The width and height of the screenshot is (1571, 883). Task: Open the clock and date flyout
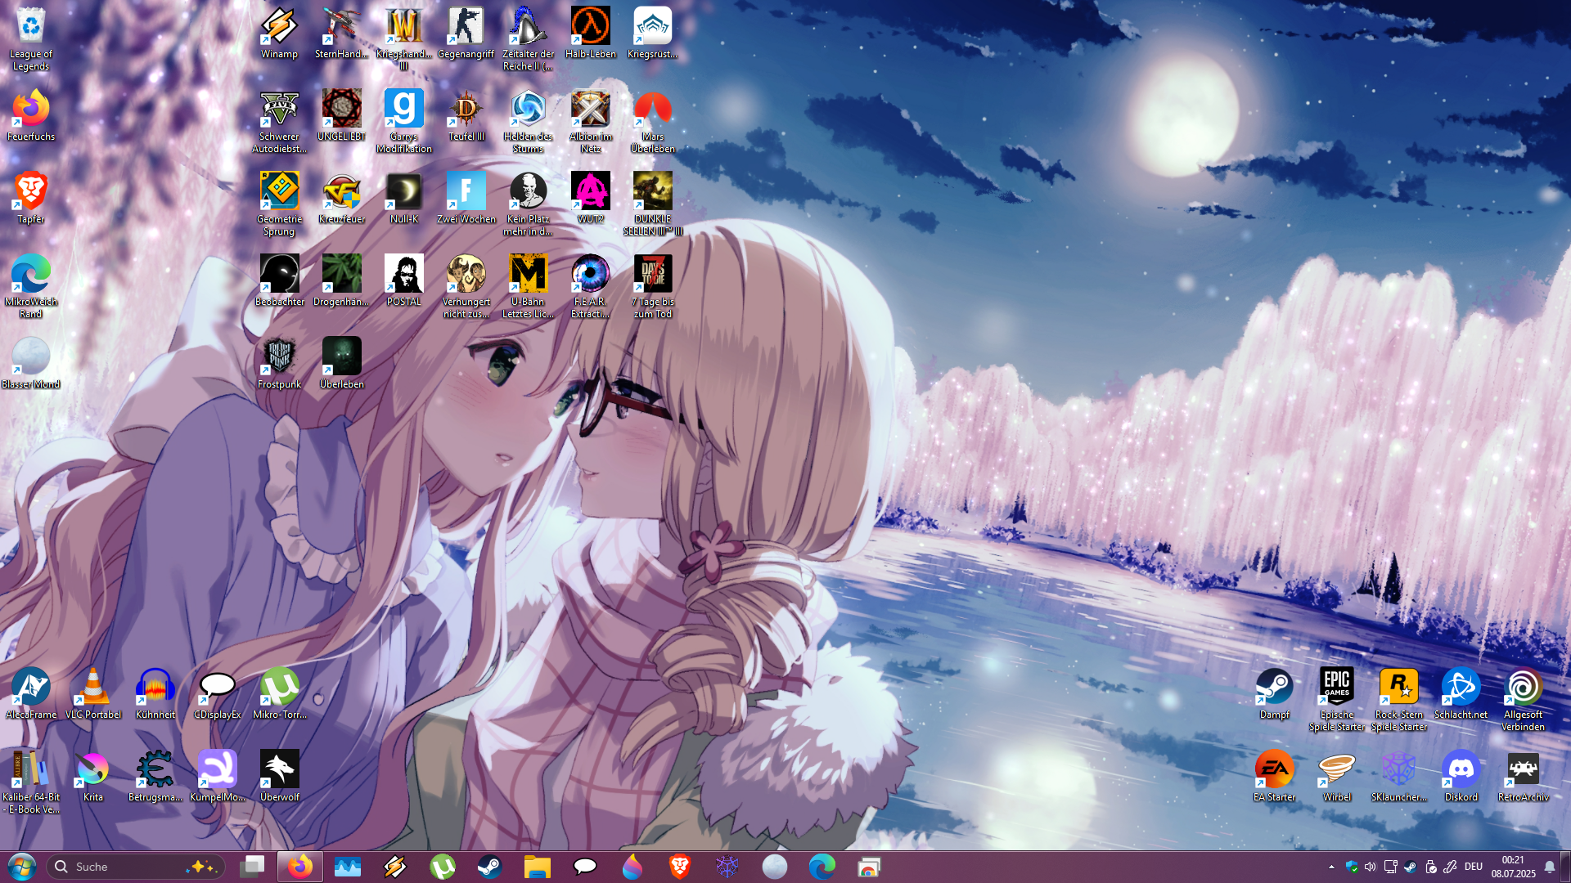1513,867
